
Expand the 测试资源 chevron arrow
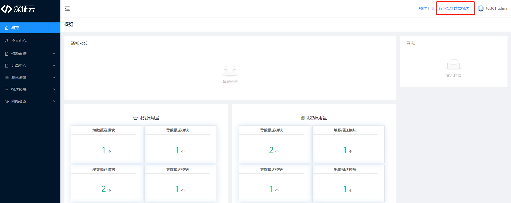click(x=54, y=77)
